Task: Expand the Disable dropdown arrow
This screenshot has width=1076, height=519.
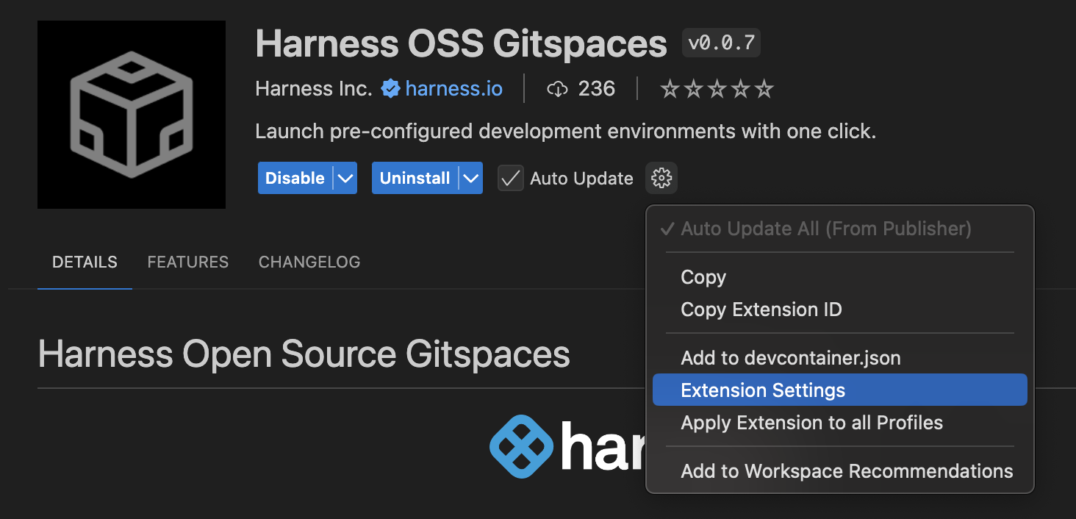Action: coord(345,178)
